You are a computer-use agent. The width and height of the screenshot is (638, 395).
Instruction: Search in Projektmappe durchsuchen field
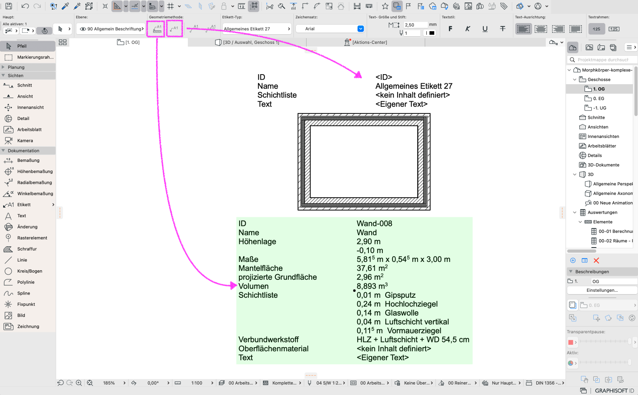(602, 60)
